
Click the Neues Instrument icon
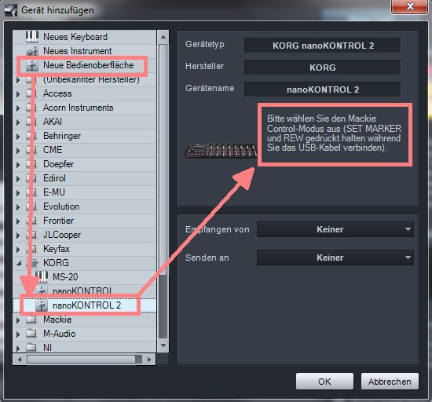[32, 51]
